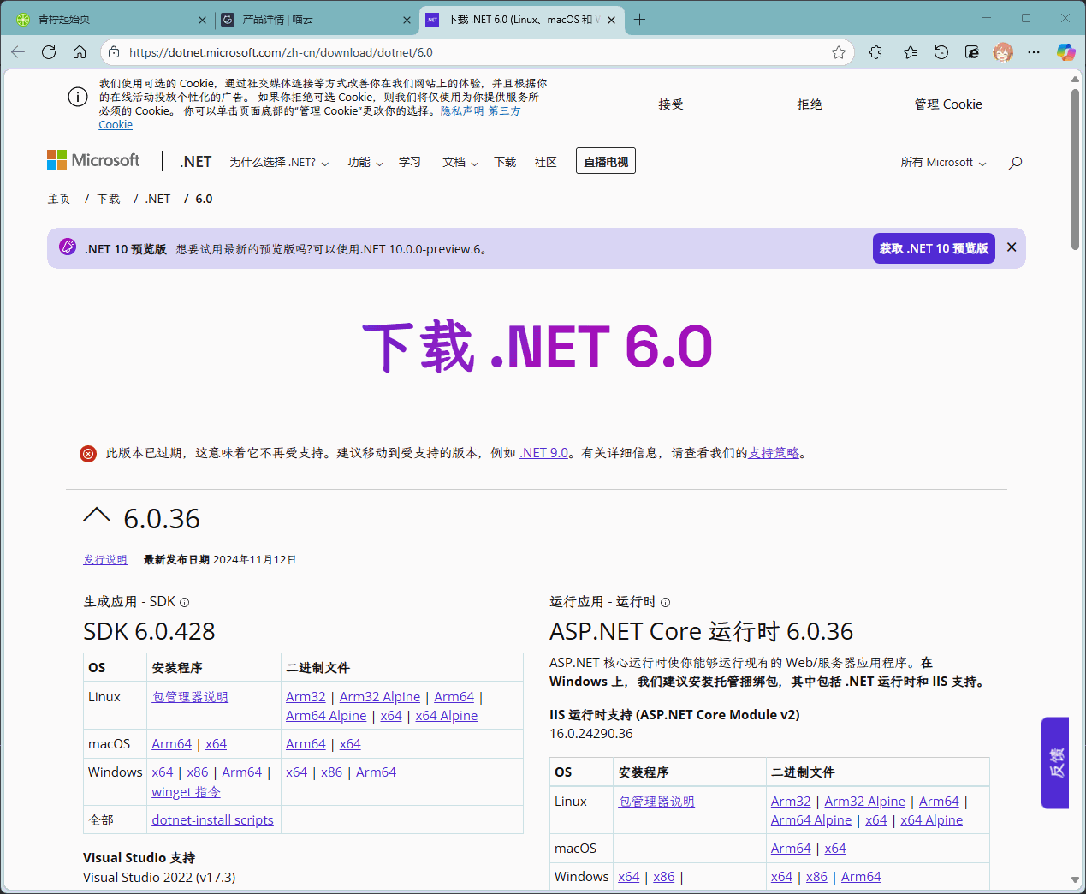Close the 青柠起始页 tab
Viewport: 1086px width, 894px height.
[x=202, y=20]
